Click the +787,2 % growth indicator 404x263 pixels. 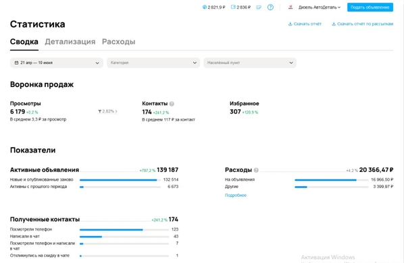147,171
